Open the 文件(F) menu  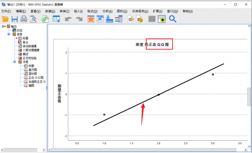pyautogui.click(x=6, y=11)
